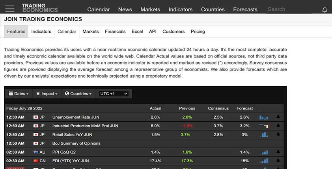Open Retail Sales YoY JUN event
The width and height of the screenshot is (332, 169).
click(72, 134)
